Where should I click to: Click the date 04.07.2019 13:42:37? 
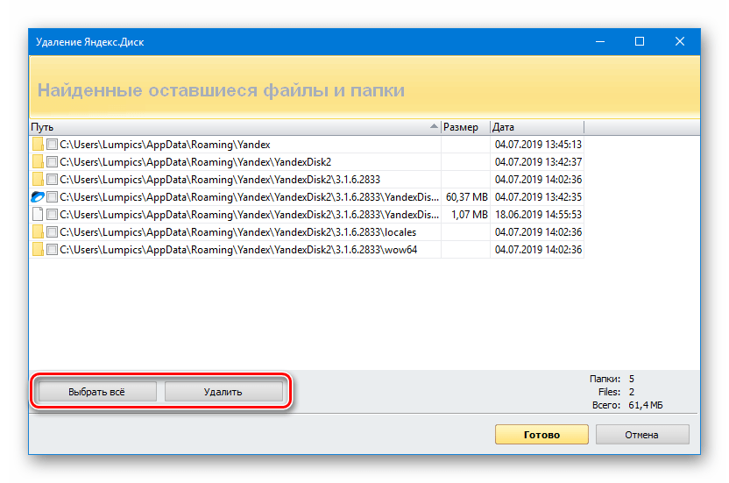tap(538, 162)
